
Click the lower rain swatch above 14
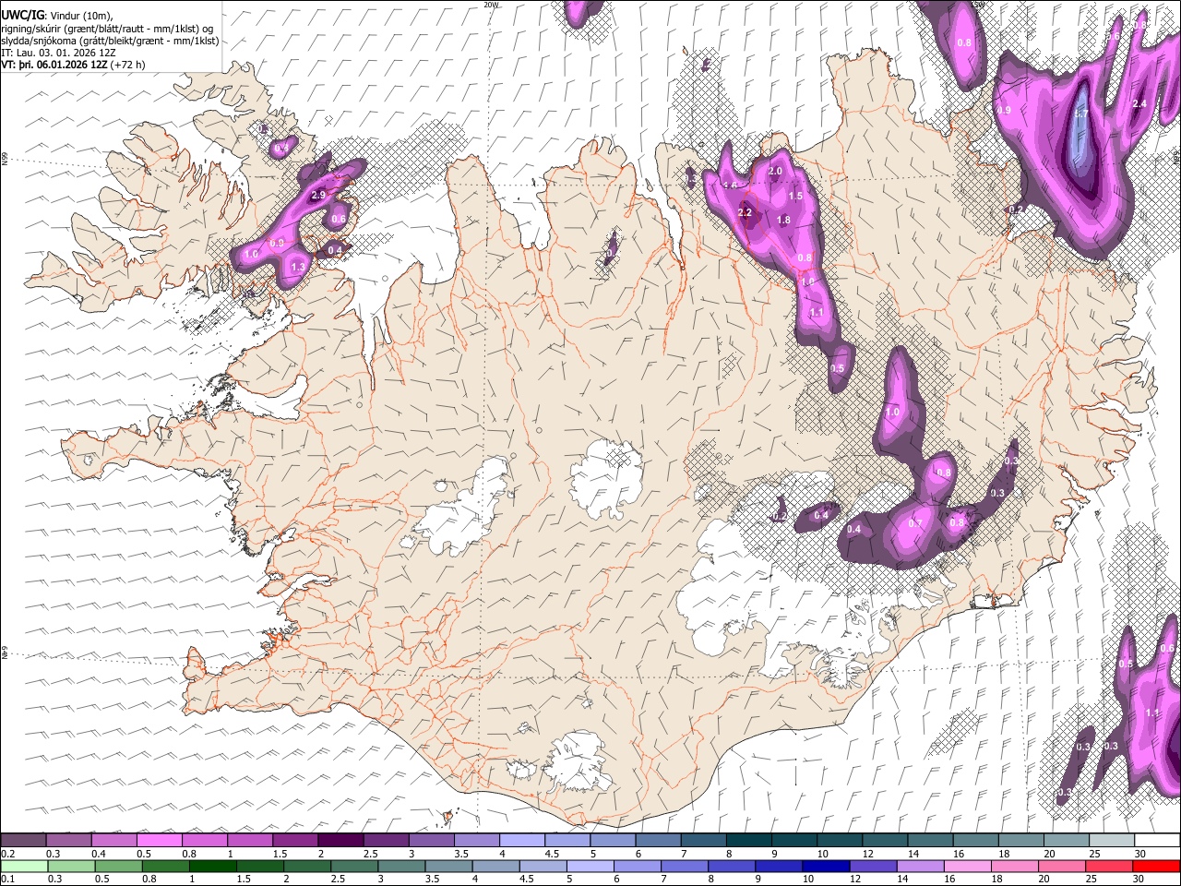[921, 866]
